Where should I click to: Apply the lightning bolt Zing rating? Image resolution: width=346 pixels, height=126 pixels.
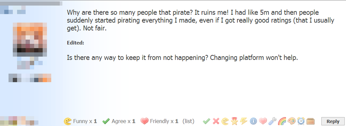244,121
